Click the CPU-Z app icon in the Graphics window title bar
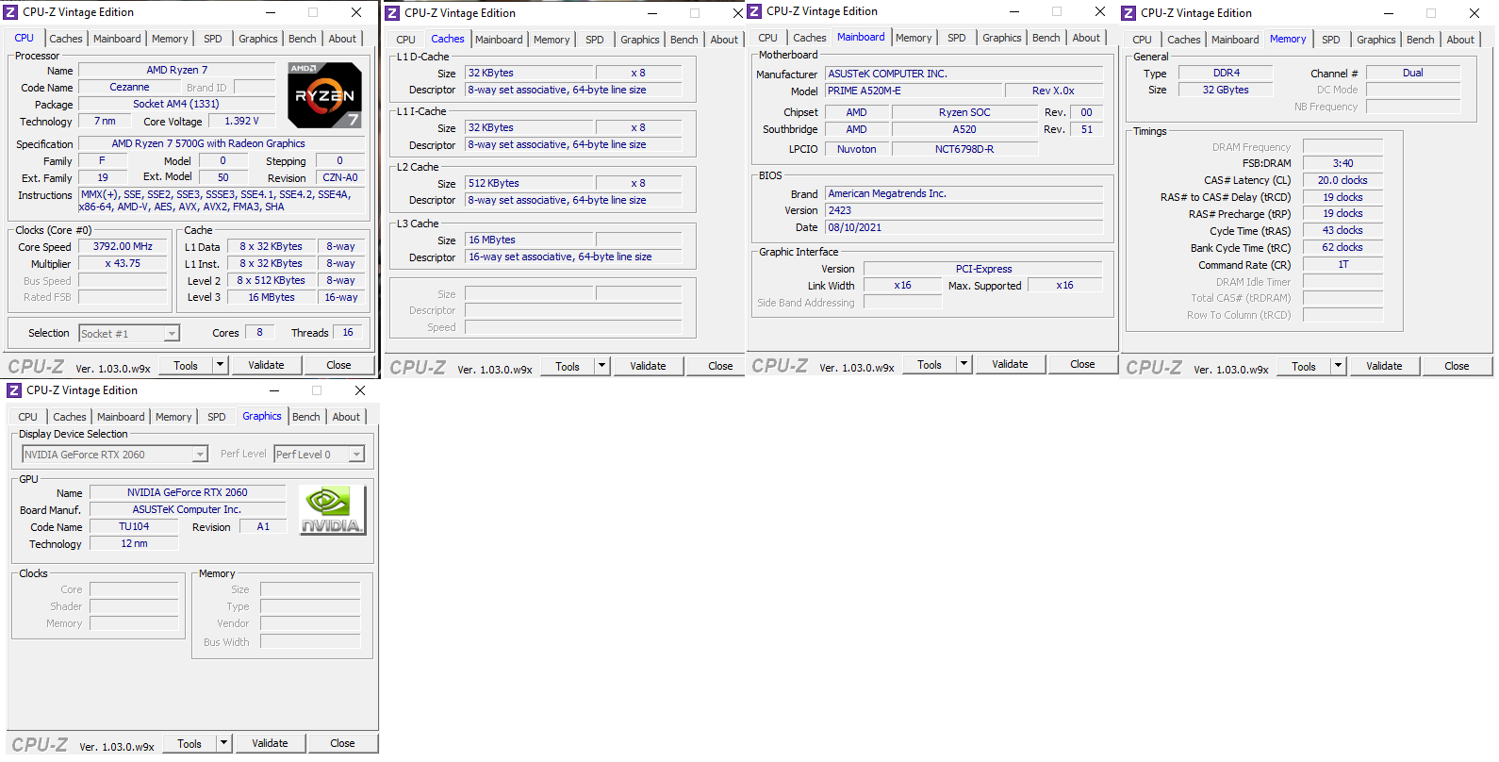Screen dimensions: 1499x762 click(15, 390)
